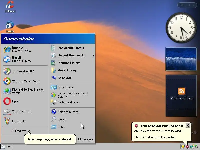Click the RSS feed icon in the headlines gadget
This screenshot has width=200, height=150.
182,91
